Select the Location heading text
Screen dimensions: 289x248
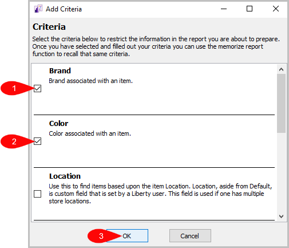65,176
